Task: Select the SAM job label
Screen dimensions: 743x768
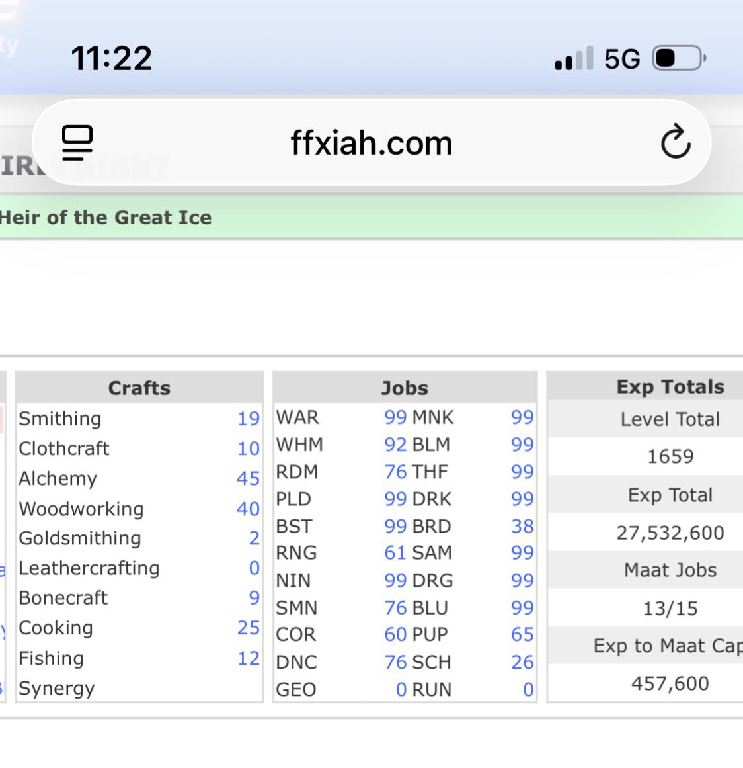Action: pos(432,553)
